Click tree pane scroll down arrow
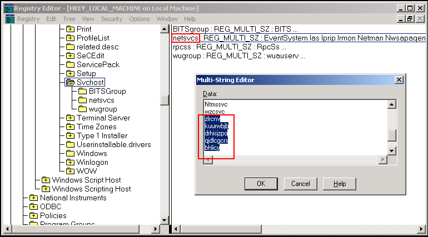Image resolution: width=428 pixels, height=237 pixels. [x=165, y=220]
